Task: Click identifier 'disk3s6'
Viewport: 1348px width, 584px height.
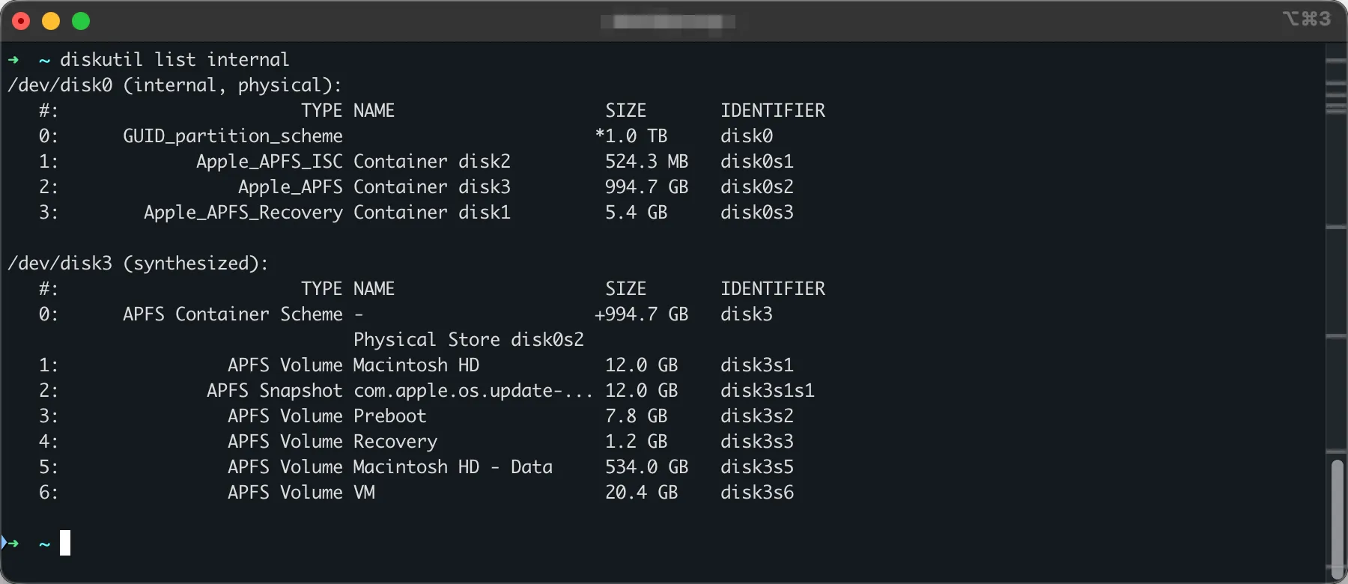Action: (x=757, y=493)
